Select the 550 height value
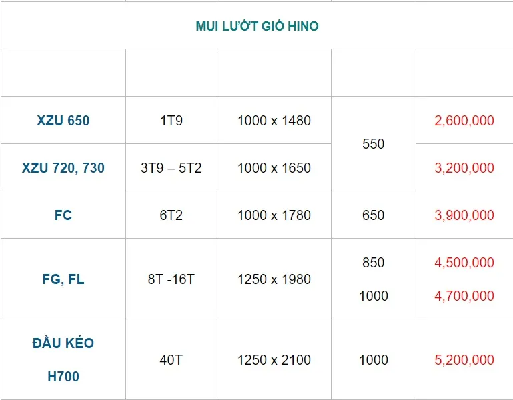 pyautogui.click(x=373, y=144)
